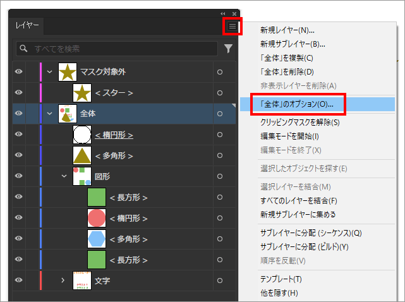
Task: Toggle visibility of 文字 layer
Action: (18, 280)
